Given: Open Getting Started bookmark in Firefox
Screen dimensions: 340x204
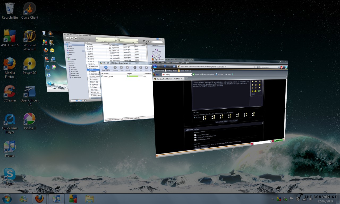Looking at the screenshot, I should click(x=171, y=71).
